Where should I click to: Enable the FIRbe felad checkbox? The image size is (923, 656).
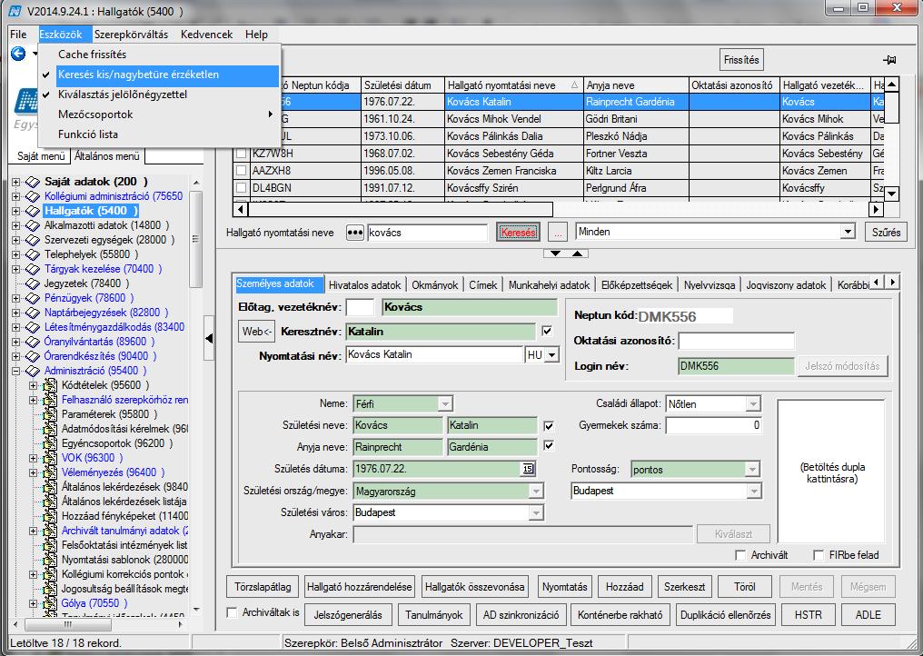[x=819, y=555]
